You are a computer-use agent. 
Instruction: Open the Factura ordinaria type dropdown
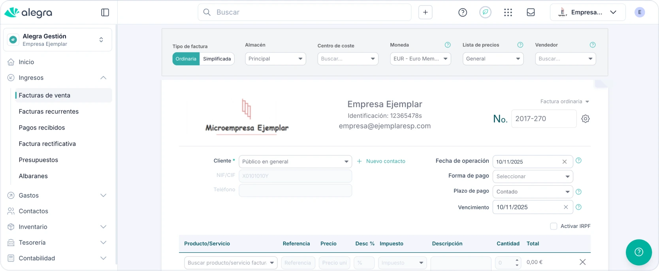(x=565, y=102)
